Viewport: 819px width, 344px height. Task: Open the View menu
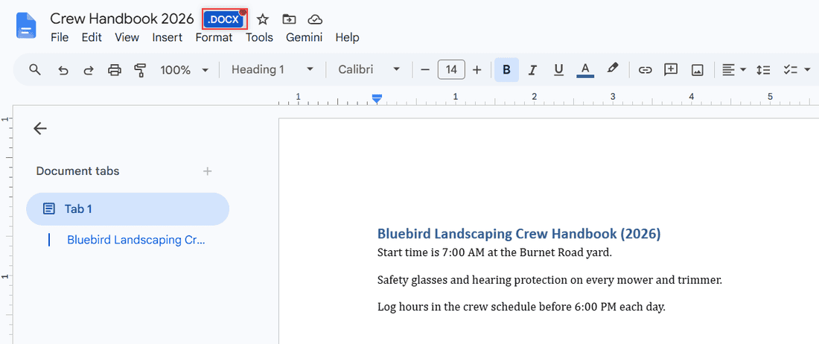(127, 37)
